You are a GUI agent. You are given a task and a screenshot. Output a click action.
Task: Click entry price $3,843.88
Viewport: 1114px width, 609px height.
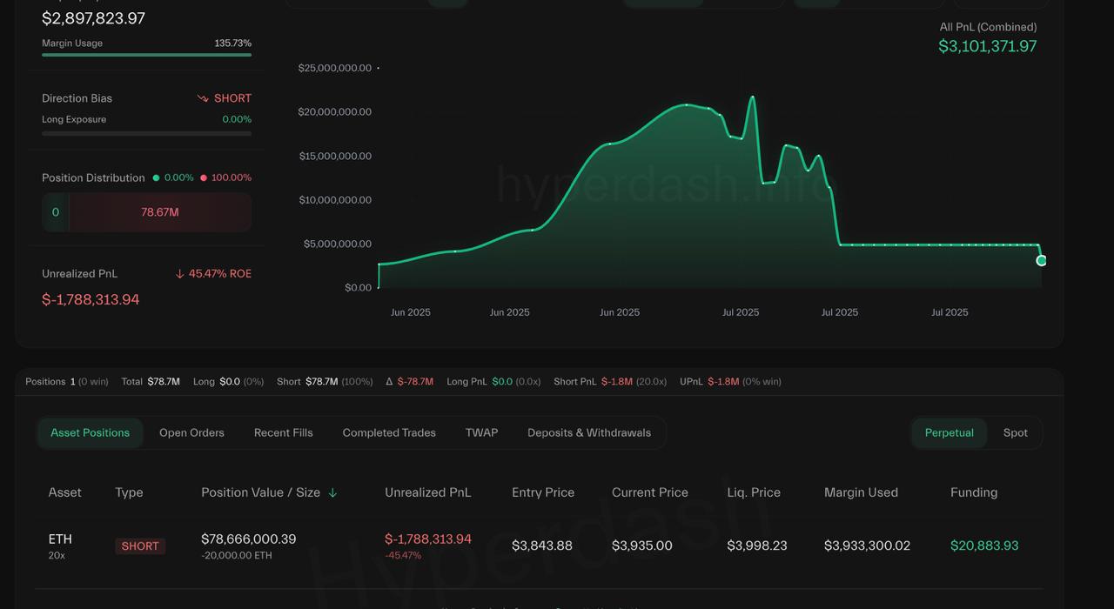pyautogui.click(x=542, y=545)
